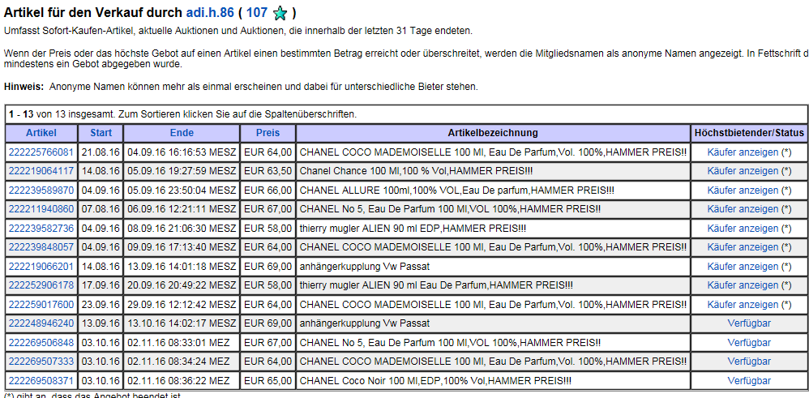Open article 222239582736

point(41,228)
